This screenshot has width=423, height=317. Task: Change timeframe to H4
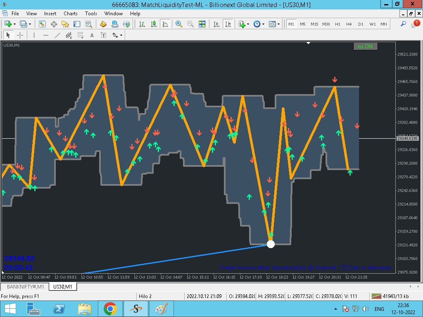[x=349, y=24]
